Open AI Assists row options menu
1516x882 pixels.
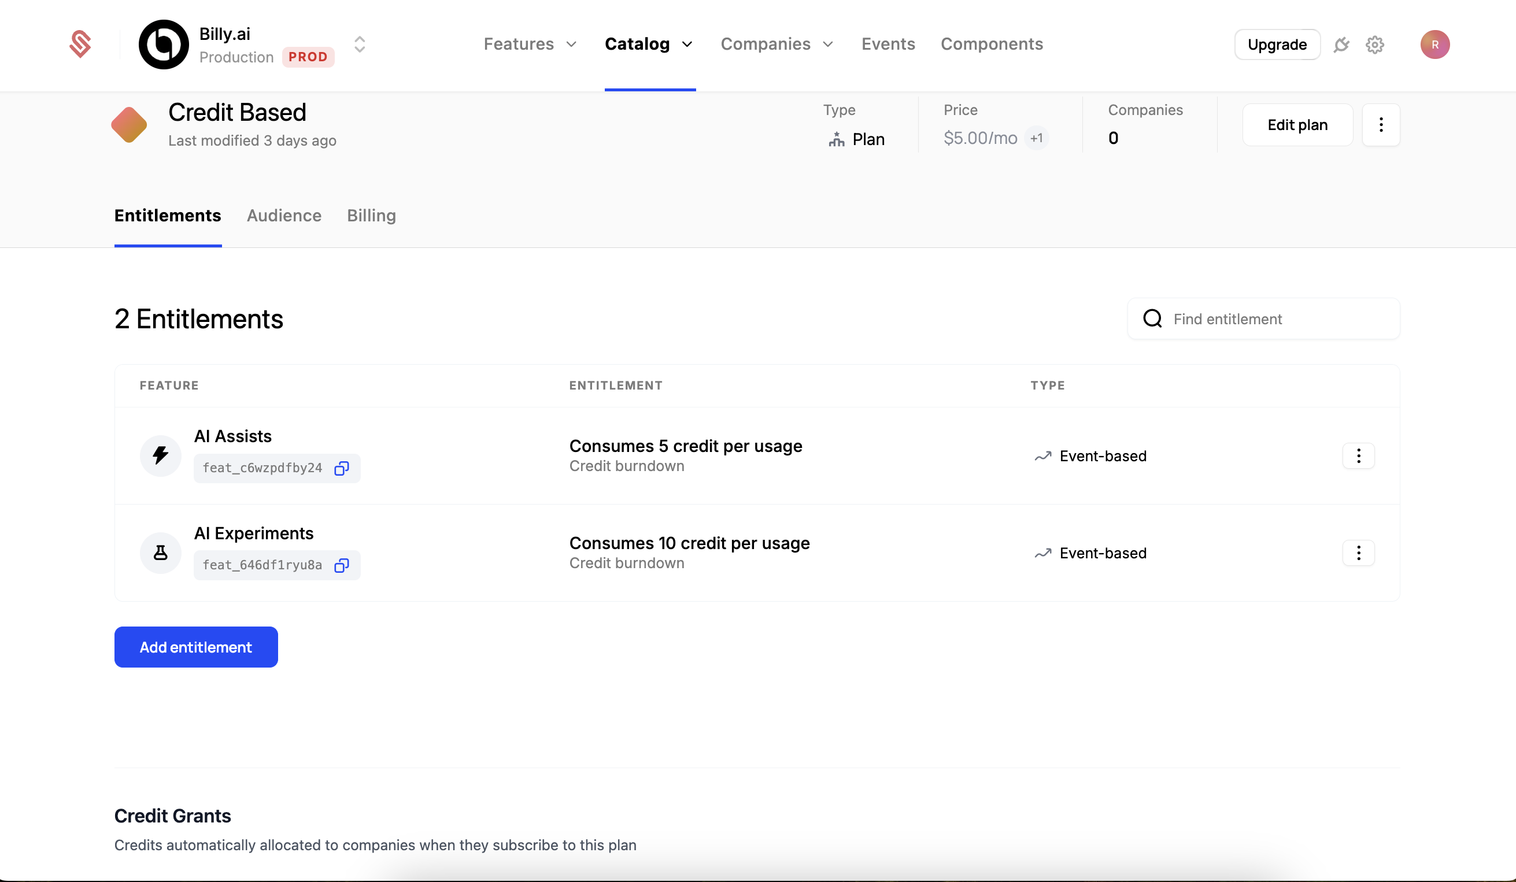[x=1358, y=455]
